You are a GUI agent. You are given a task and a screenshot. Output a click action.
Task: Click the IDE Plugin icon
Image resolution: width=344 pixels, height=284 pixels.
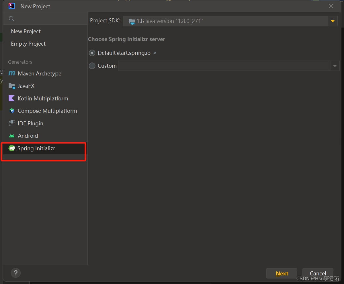click(x=12, y=123)
